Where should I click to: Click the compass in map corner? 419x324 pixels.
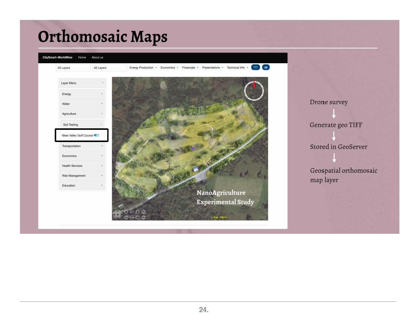[x=254, y=90]
